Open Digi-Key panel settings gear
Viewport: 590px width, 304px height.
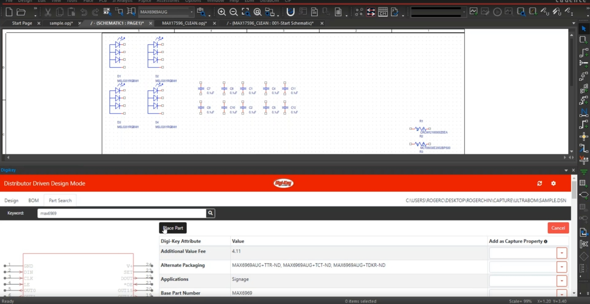553,183
